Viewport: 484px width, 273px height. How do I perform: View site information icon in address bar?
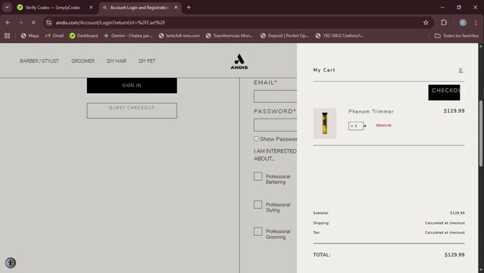pyautogui.click(x=48, y=23)
